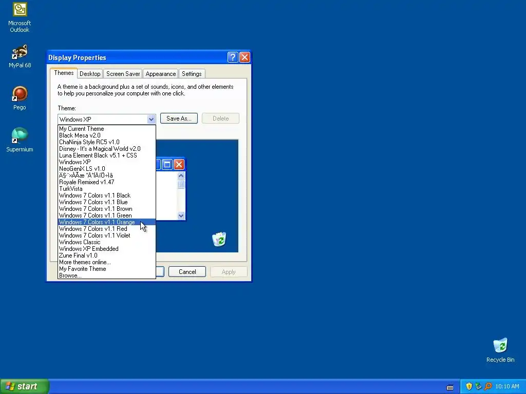Choose Zune Final v1.0 theme
This screenshot has height=394, width=526.
click(107, 255)
